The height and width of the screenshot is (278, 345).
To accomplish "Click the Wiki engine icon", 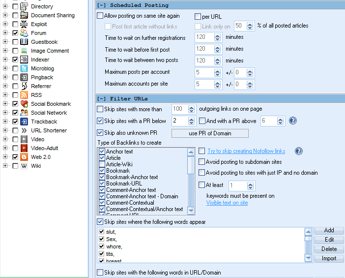I will point(24,166).
